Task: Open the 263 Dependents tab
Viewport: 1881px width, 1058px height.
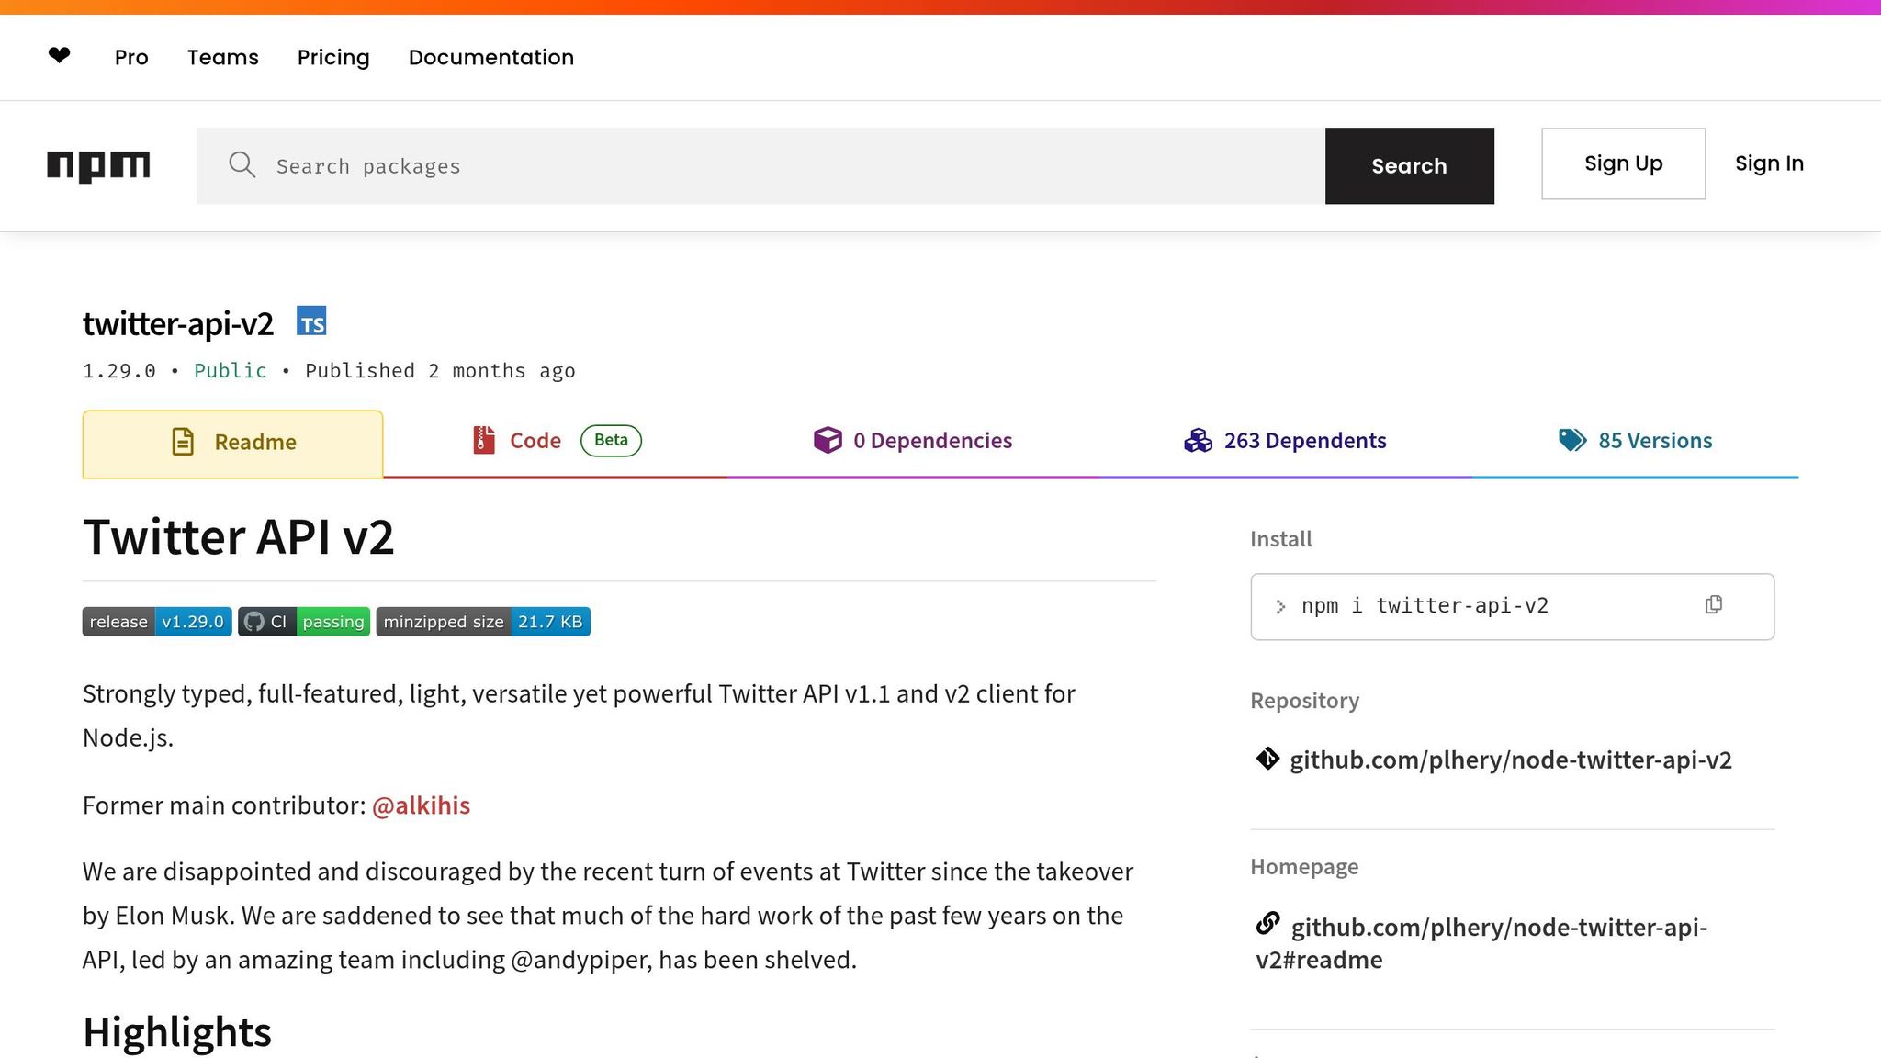Action: click(1304, 441)
